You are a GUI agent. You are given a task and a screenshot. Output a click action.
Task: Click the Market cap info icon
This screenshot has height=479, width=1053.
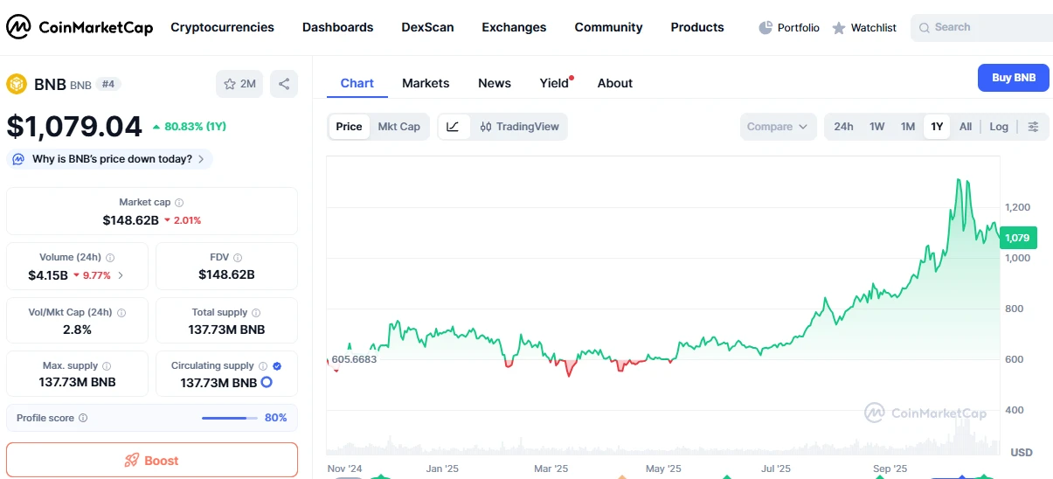[179, 203]
